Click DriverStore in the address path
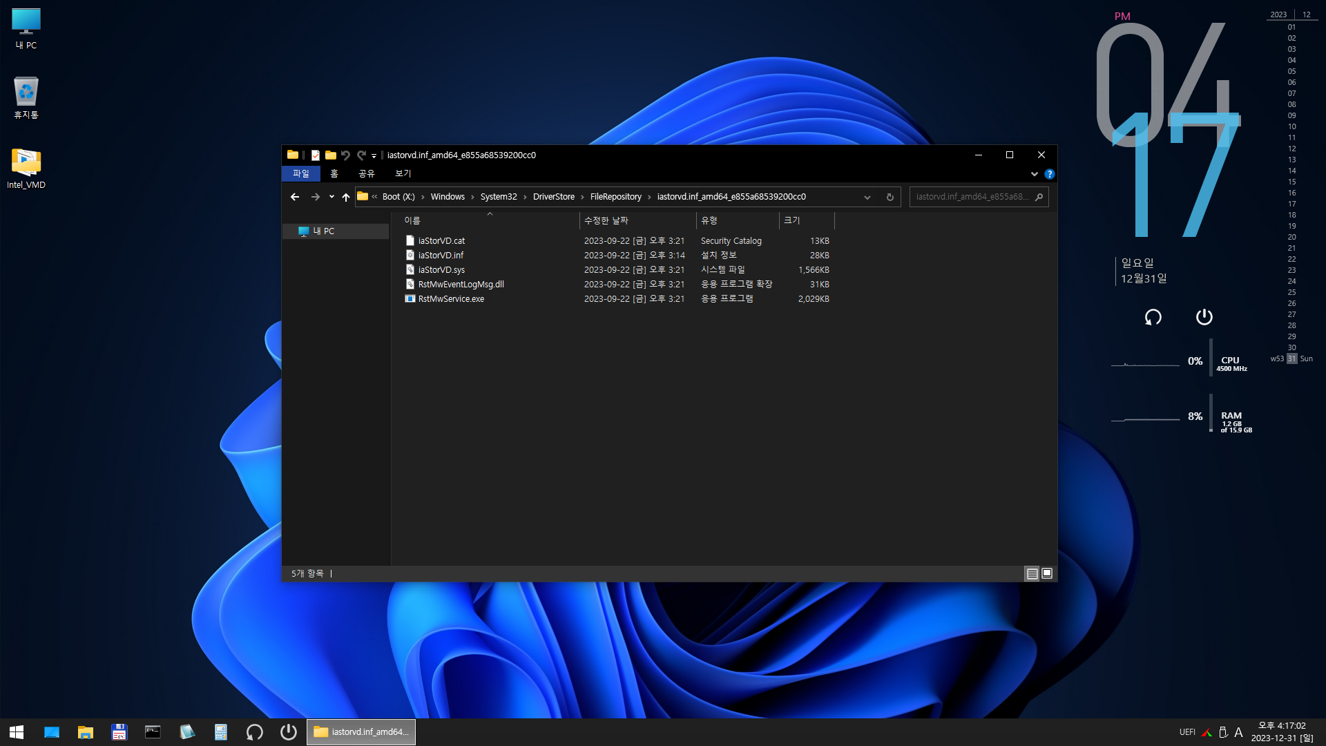 pos(554,197)
